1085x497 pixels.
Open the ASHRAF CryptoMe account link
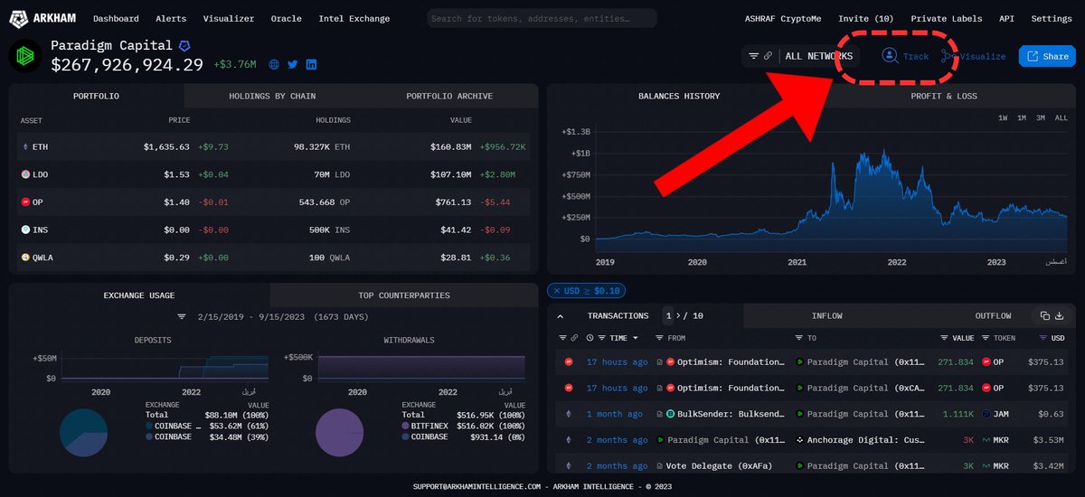[x=783, y=18]
